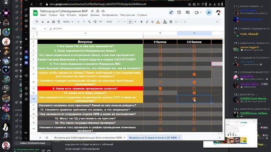271x152 pixels.
Task: Redo the last action
Action: coord(48,22)
